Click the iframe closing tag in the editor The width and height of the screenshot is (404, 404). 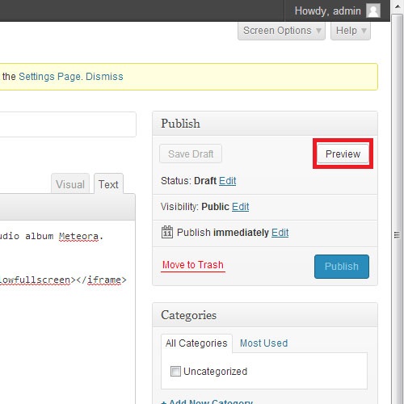[101, 280]
